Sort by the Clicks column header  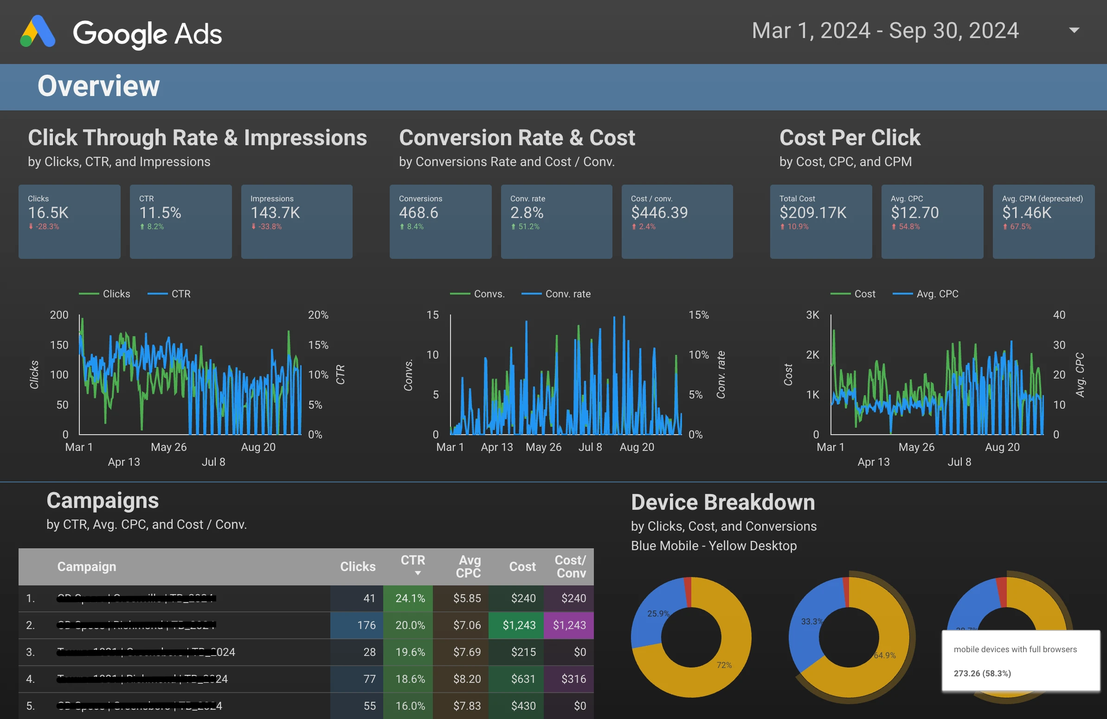358,566
